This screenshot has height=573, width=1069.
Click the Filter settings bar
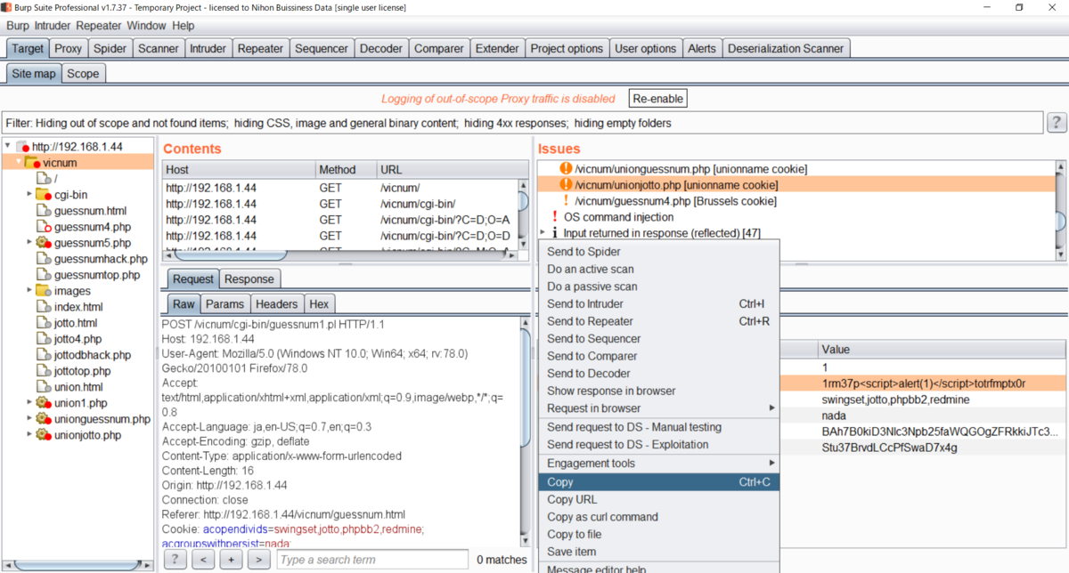(x=522, y=123)
